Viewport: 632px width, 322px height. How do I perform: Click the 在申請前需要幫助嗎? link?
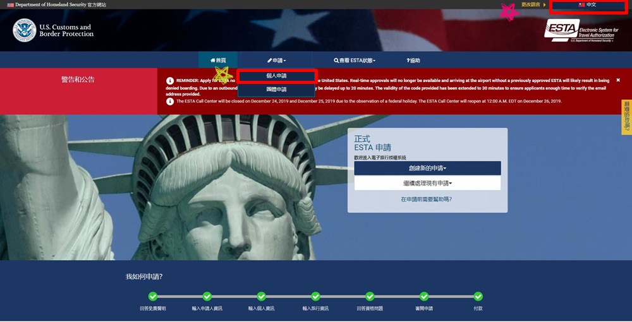427,199
